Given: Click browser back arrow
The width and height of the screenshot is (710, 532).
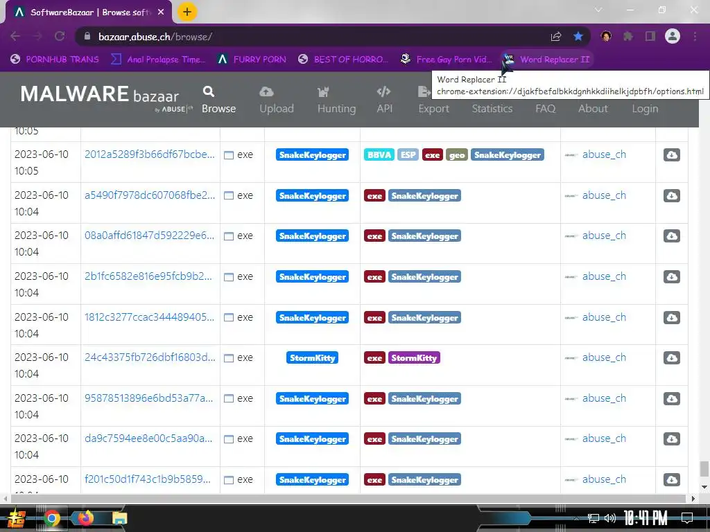Looking at the screenshot, I should tap(15, 36).
